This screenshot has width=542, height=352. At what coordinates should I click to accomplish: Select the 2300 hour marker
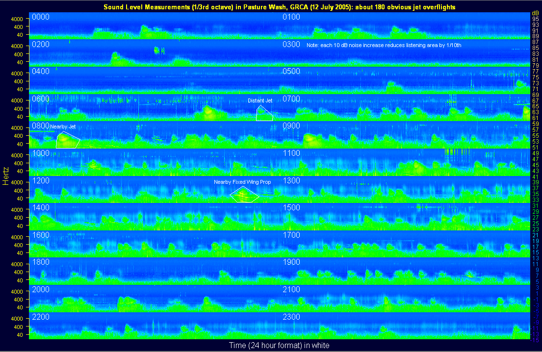(291, 317)
